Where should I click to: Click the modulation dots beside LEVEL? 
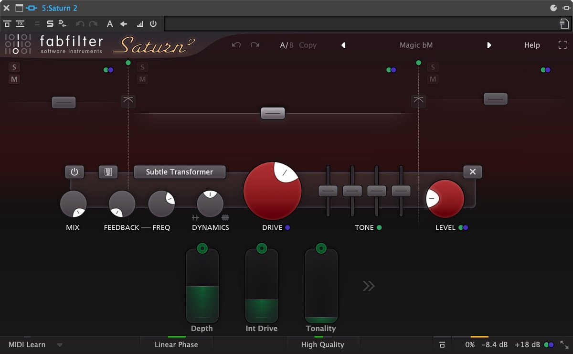(x=463, y=228)
